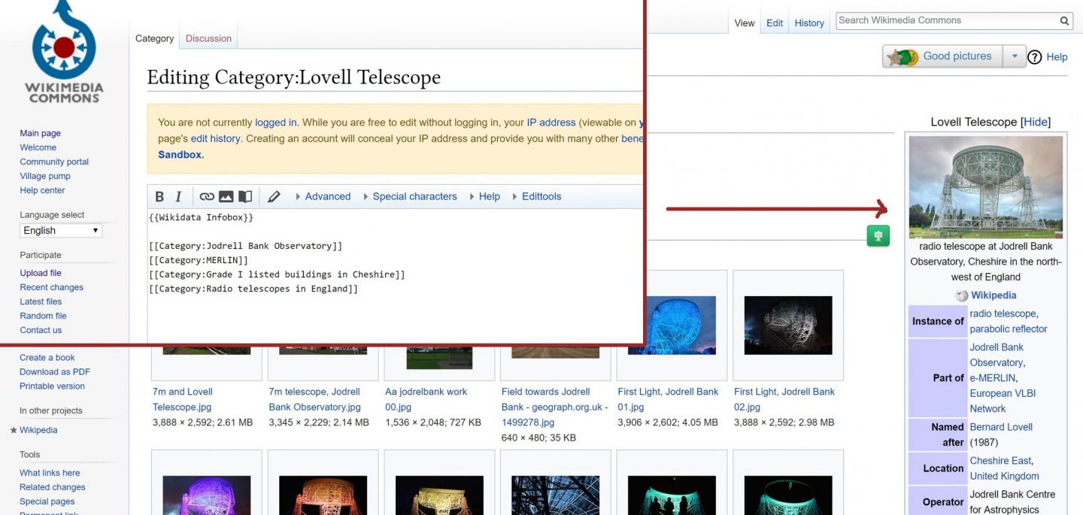Apply bold formatting in the edit toolbar
The width and height of the screenshot is (1083, 515).
[x=158, y=196]
